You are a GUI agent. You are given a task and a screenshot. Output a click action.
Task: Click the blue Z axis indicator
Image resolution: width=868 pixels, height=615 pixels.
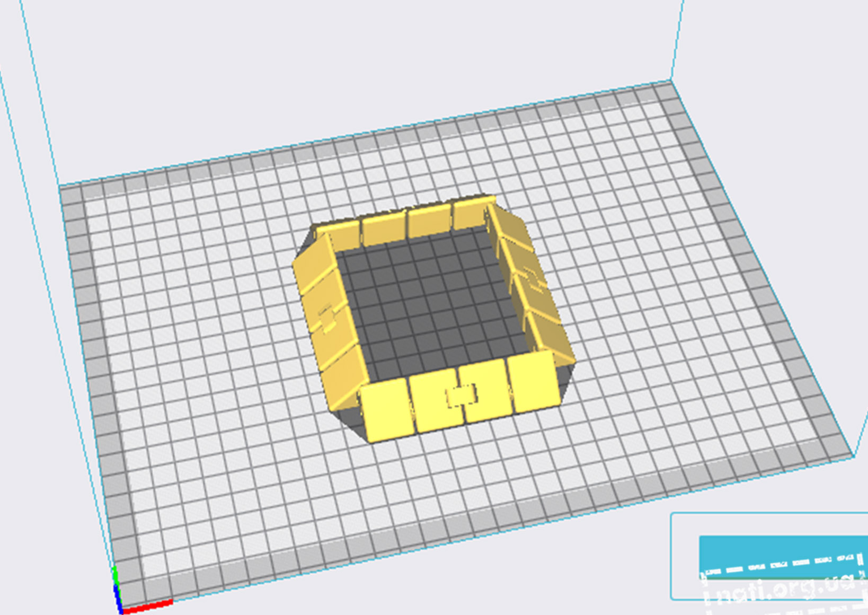click(x=118, y=599)
